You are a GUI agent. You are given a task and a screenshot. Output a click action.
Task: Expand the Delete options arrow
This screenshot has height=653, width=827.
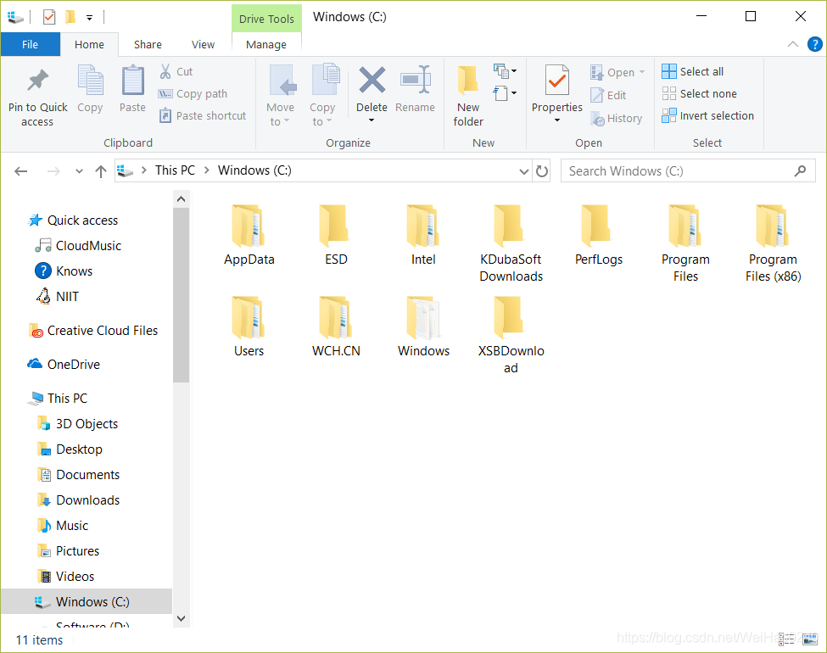coord(372,120)
